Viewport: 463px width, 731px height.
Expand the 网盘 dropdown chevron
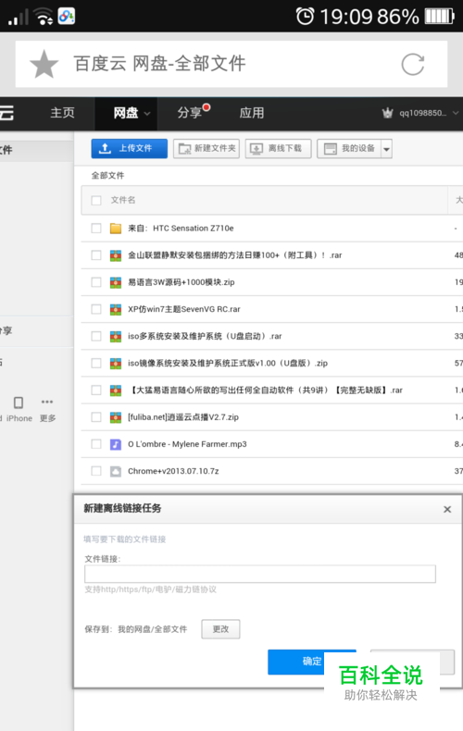click(147, 114)
